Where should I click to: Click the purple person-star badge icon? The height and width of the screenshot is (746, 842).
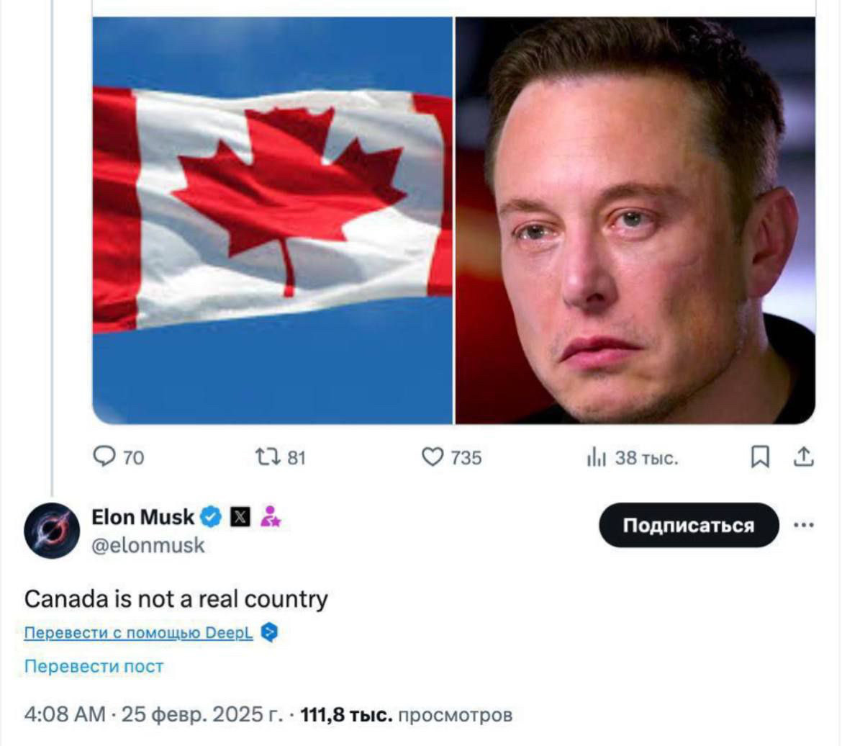point(270,516)
